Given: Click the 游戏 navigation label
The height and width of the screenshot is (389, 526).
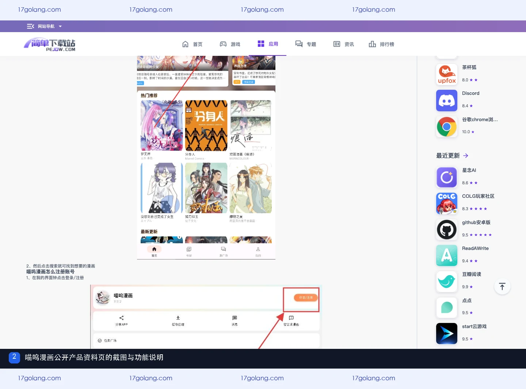Looking at the screenshot, I should click(236, 44).
